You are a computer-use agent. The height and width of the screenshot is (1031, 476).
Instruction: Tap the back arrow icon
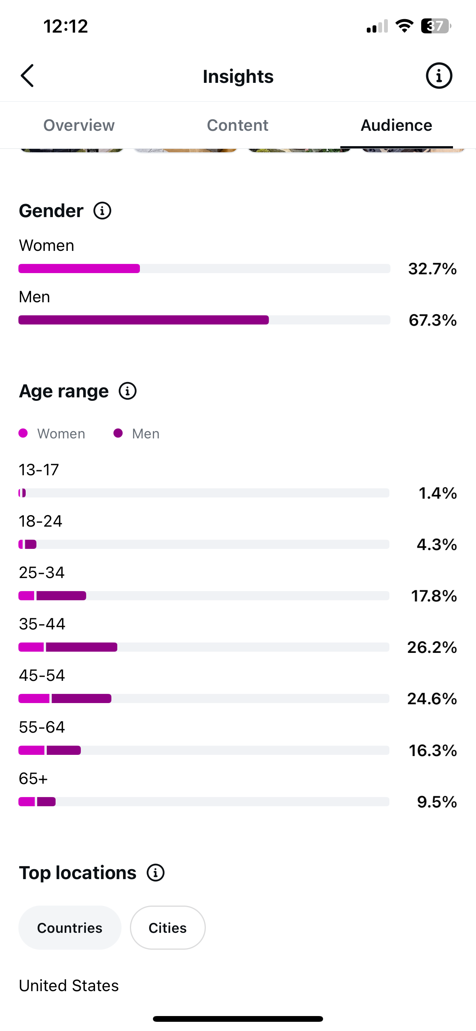(x=27, y=76)
